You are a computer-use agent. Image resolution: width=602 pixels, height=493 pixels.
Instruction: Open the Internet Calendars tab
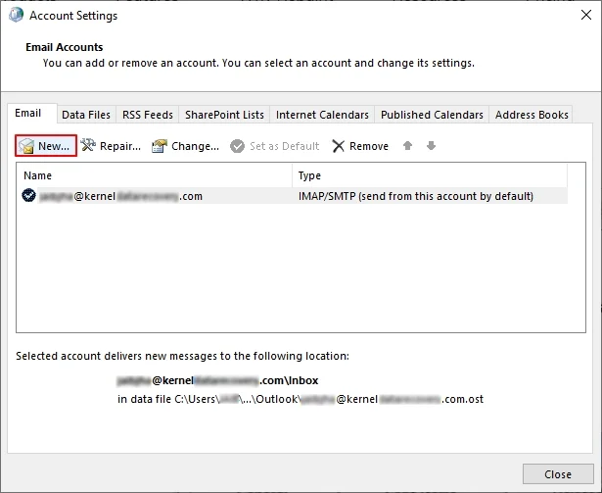click(x=322, y=115)
